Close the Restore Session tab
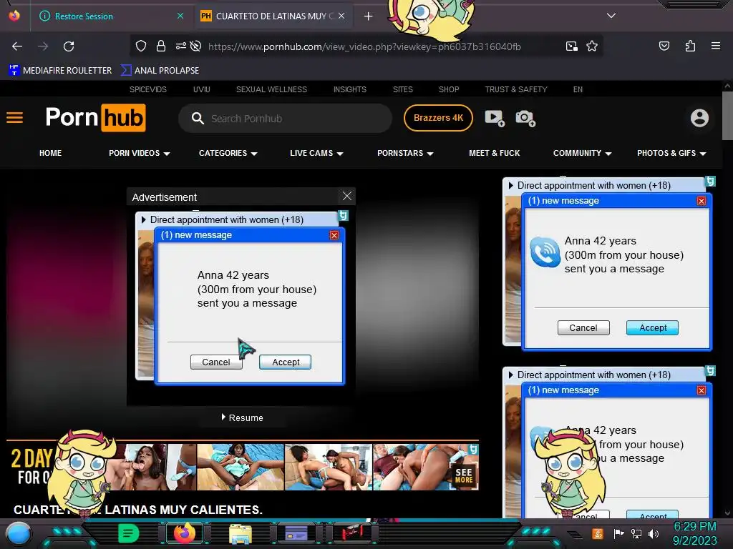 [180, 16]
